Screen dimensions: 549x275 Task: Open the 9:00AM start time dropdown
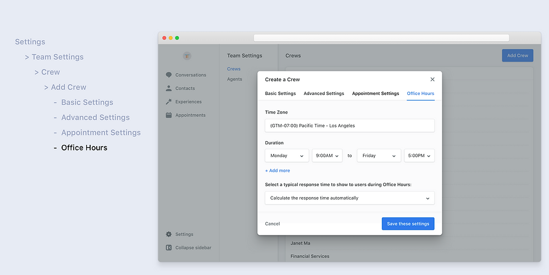(328, 156)
